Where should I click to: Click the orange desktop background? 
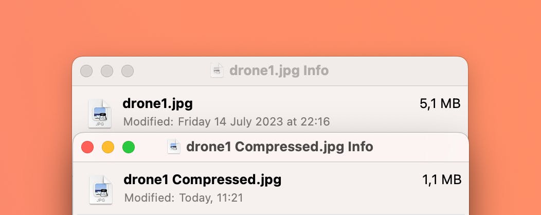(270, 28)
